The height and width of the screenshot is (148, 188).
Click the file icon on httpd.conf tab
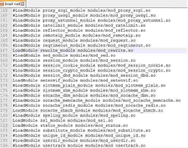coord(2,4)
